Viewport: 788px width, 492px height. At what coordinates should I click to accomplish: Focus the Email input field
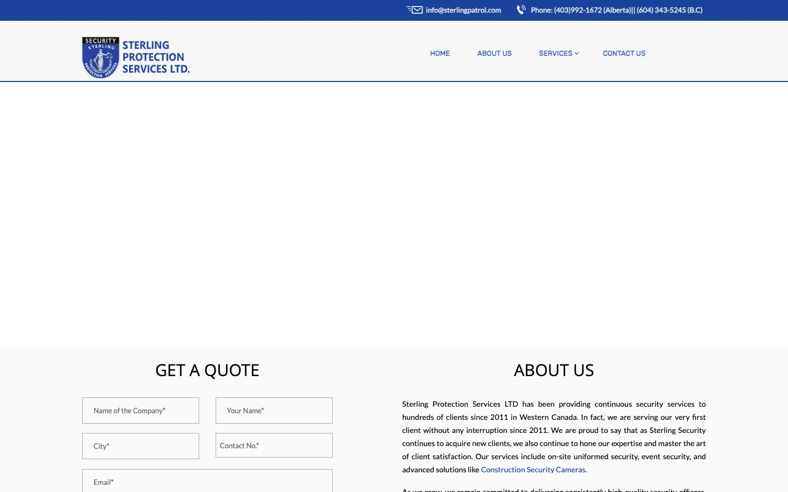[x=207, y=481]
